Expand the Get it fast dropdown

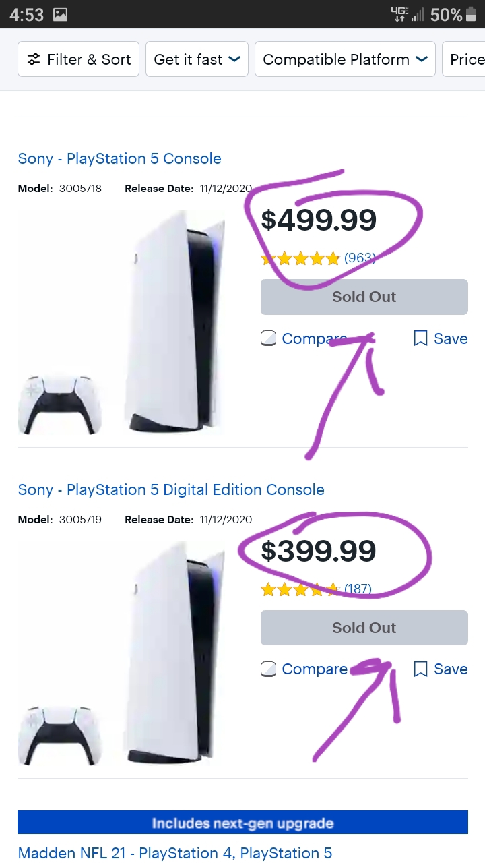(197, 59)
